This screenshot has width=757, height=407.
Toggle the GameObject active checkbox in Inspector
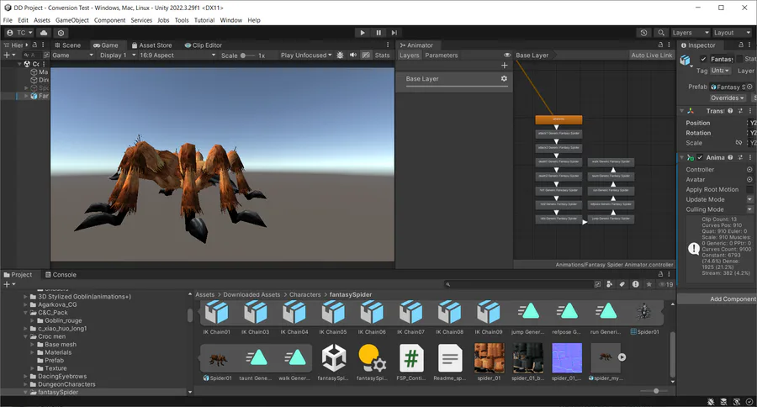703,59
